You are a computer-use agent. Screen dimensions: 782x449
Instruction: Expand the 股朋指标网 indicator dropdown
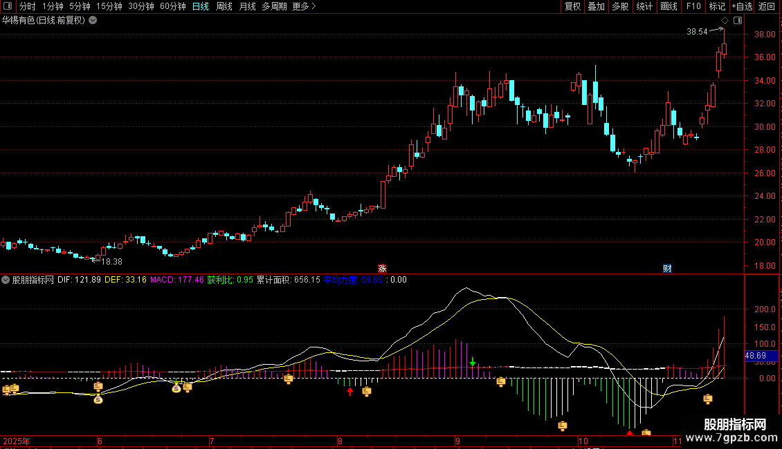[6, 280]
